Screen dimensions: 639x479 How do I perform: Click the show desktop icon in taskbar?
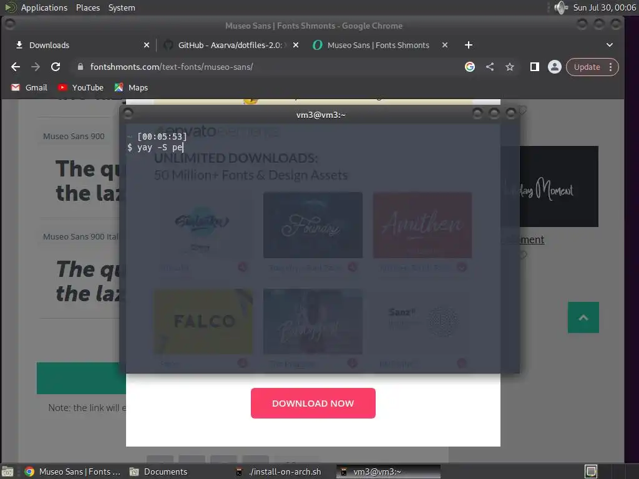[7, 472]
